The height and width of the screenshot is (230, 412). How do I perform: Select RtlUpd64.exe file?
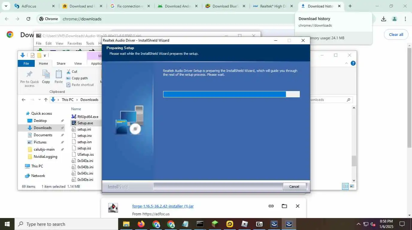coord(88,117)
